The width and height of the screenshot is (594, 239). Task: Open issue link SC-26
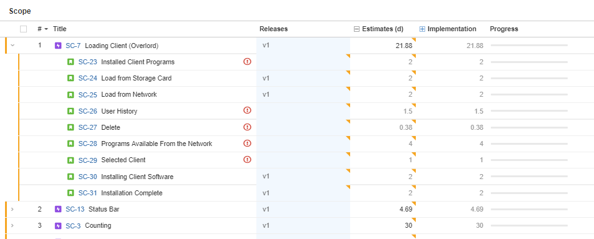point(88,111)
